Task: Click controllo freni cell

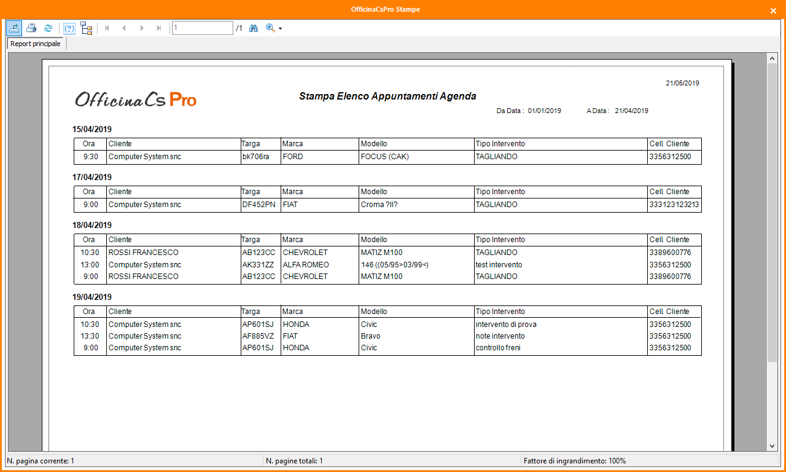Action: [497, 348]
